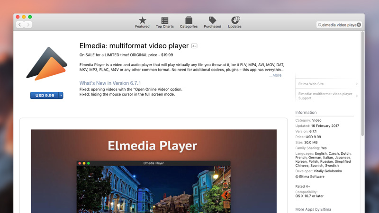Clear the search field text

pyautogui.click(x=359, y=25)
